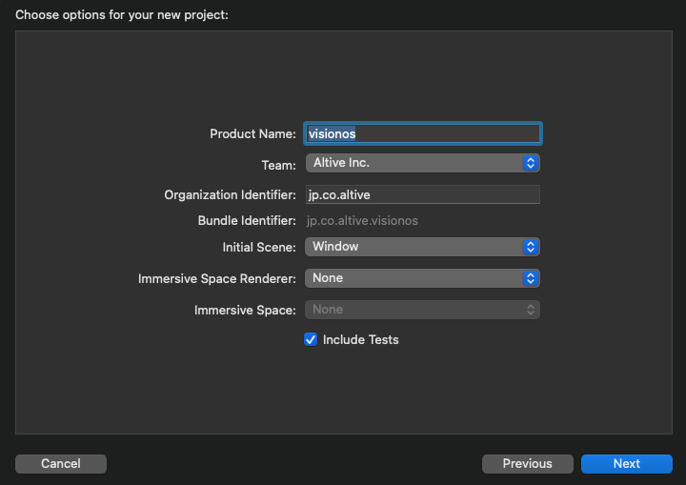Click the Initial Scene label
This screenshot has width=686, height=485.
coord(259,248)
